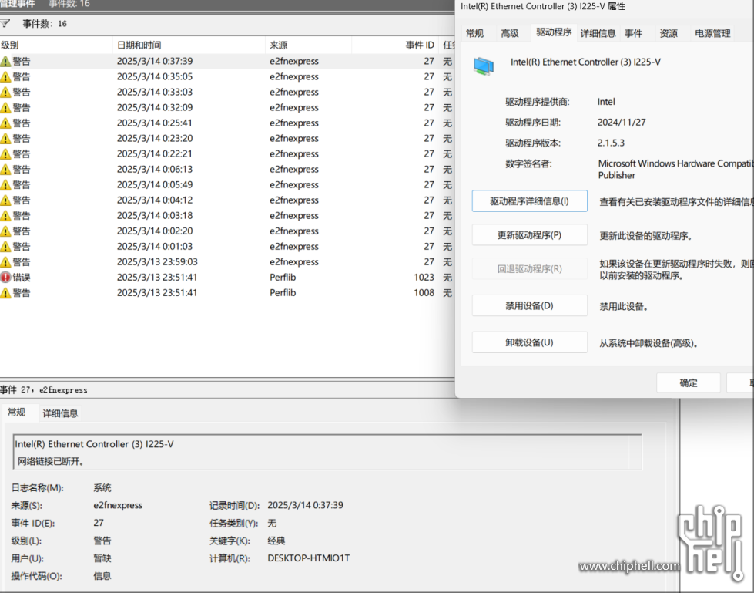Click warning icon of the 0:22:21 event
The image size is (754, 593).
click(5, 153)
